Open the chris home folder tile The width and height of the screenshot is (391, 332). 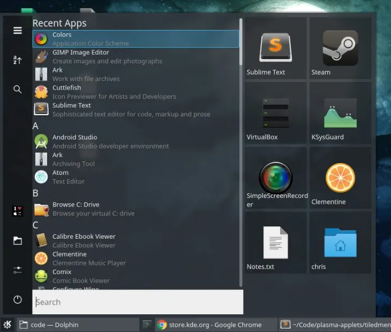(x=340, y=243)
